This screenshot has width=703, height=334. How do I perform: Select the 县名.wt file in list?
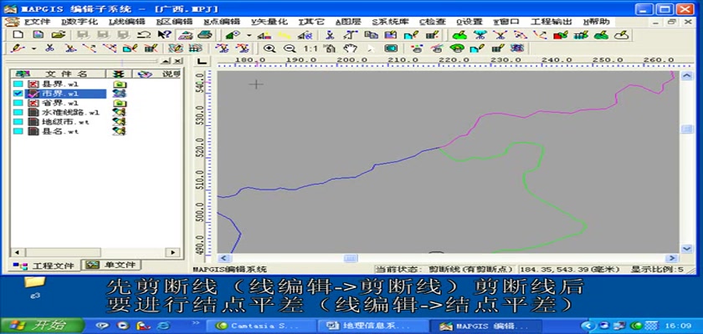[59, 131]
